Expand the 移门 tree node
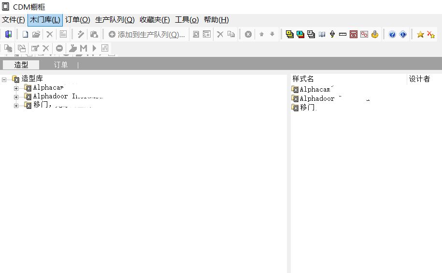The width and height of the screenshot is (442, 273). tap(16, 106)
